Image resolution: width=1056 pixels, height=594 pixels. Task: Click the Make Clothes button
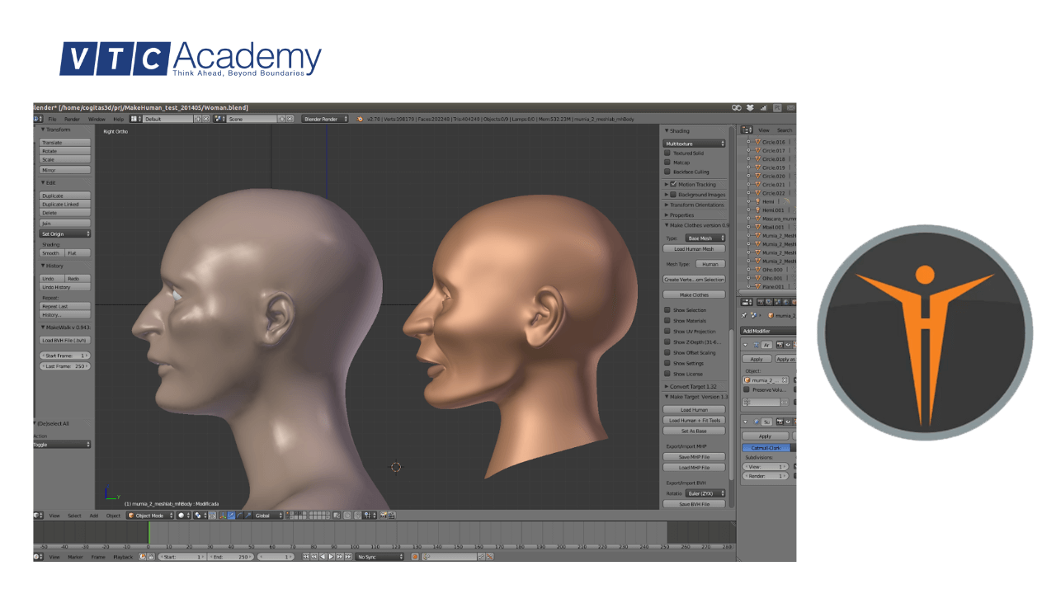(x=694, y=295)
